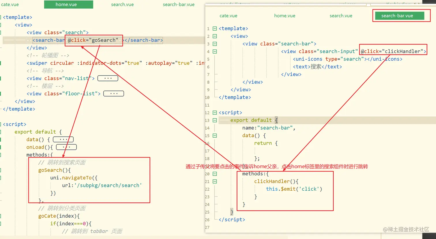This screenshot has width=436, height=239.
Task: Click line number 6 in the right gutter
Action: point(208,67)
